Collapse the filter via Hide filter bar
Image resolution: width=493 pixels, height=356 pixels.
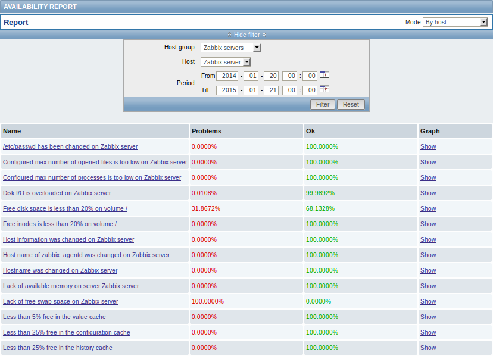tap(246, 35)
